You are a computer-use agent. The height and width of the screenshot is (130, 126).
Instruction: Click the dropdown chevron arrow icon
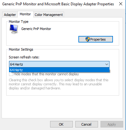[107, 64]
